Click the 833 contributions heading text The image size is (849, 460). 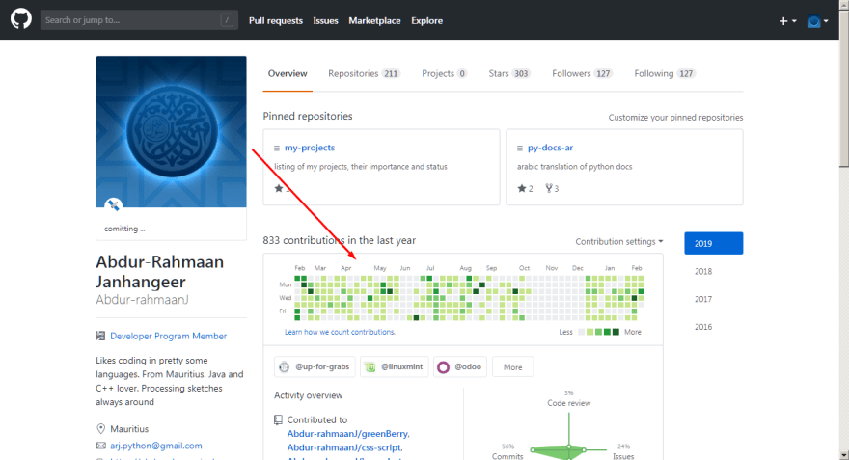[340, 240]
